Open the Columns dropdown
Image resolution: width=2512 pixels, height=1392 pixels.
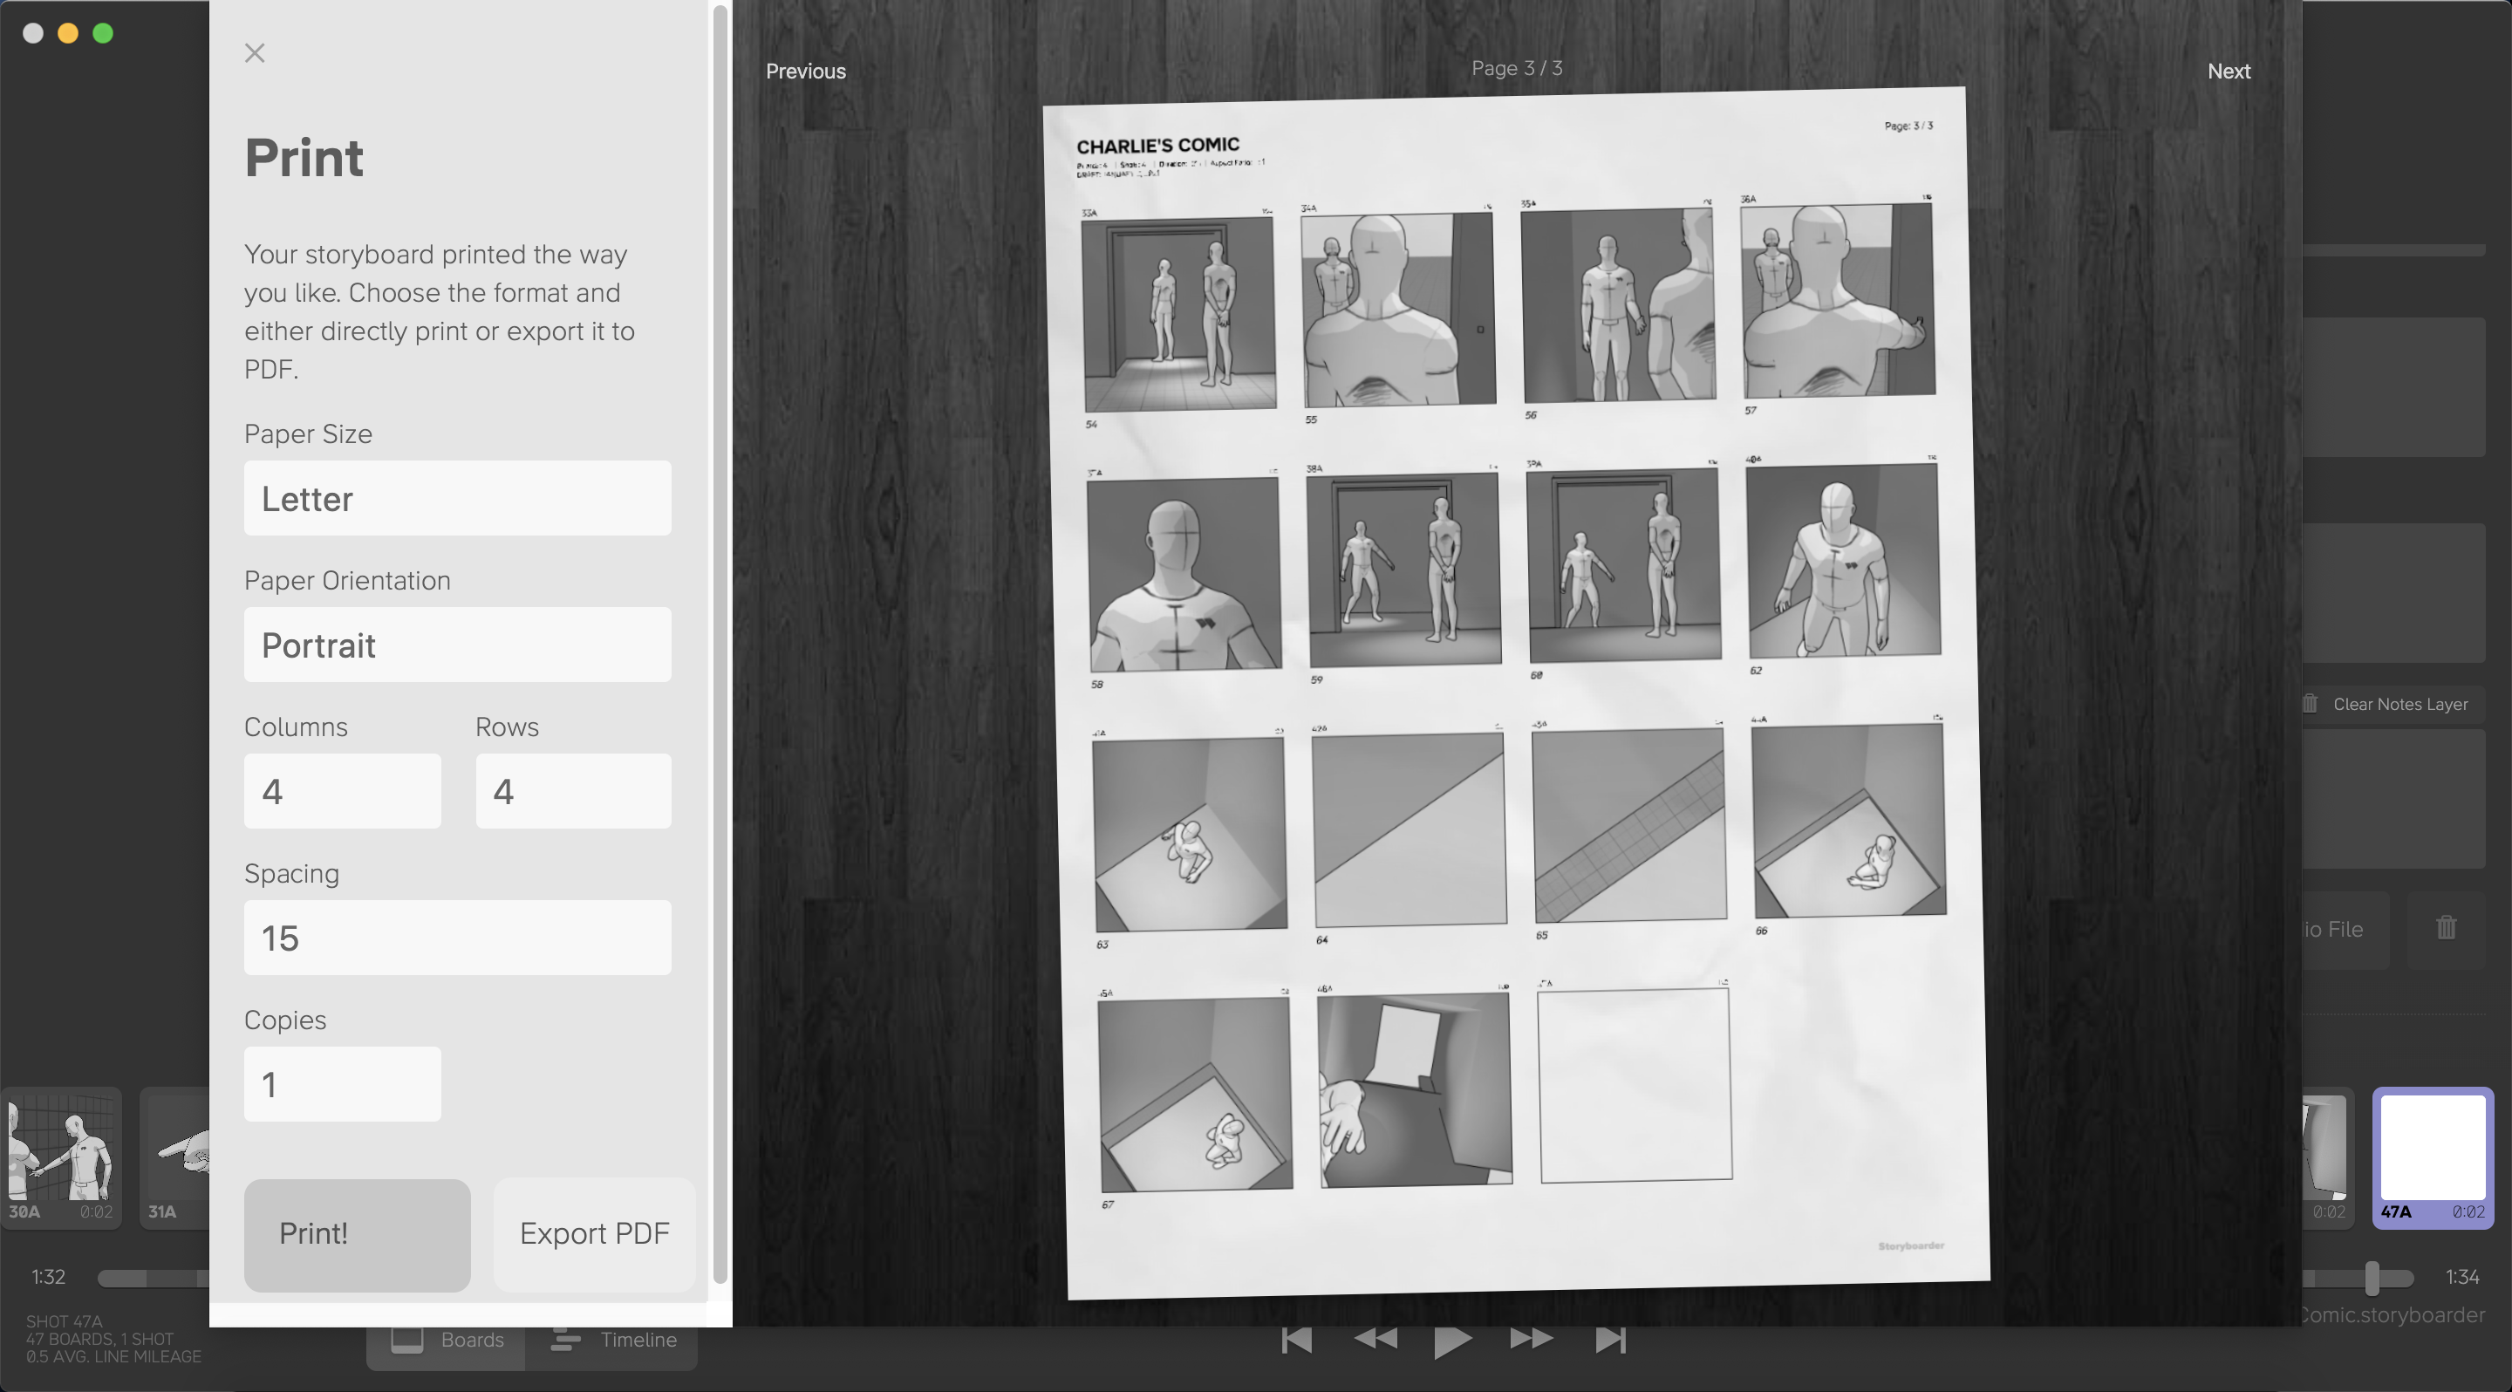pos(342,790)
